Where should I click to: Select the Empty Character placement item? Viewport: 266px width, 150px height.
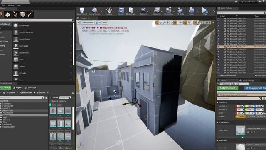43,32
